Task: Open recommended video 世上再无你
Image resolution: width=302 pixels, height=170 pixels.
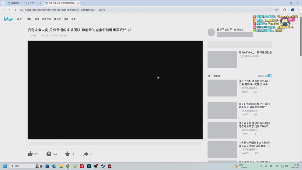Action: coord(254,125)
